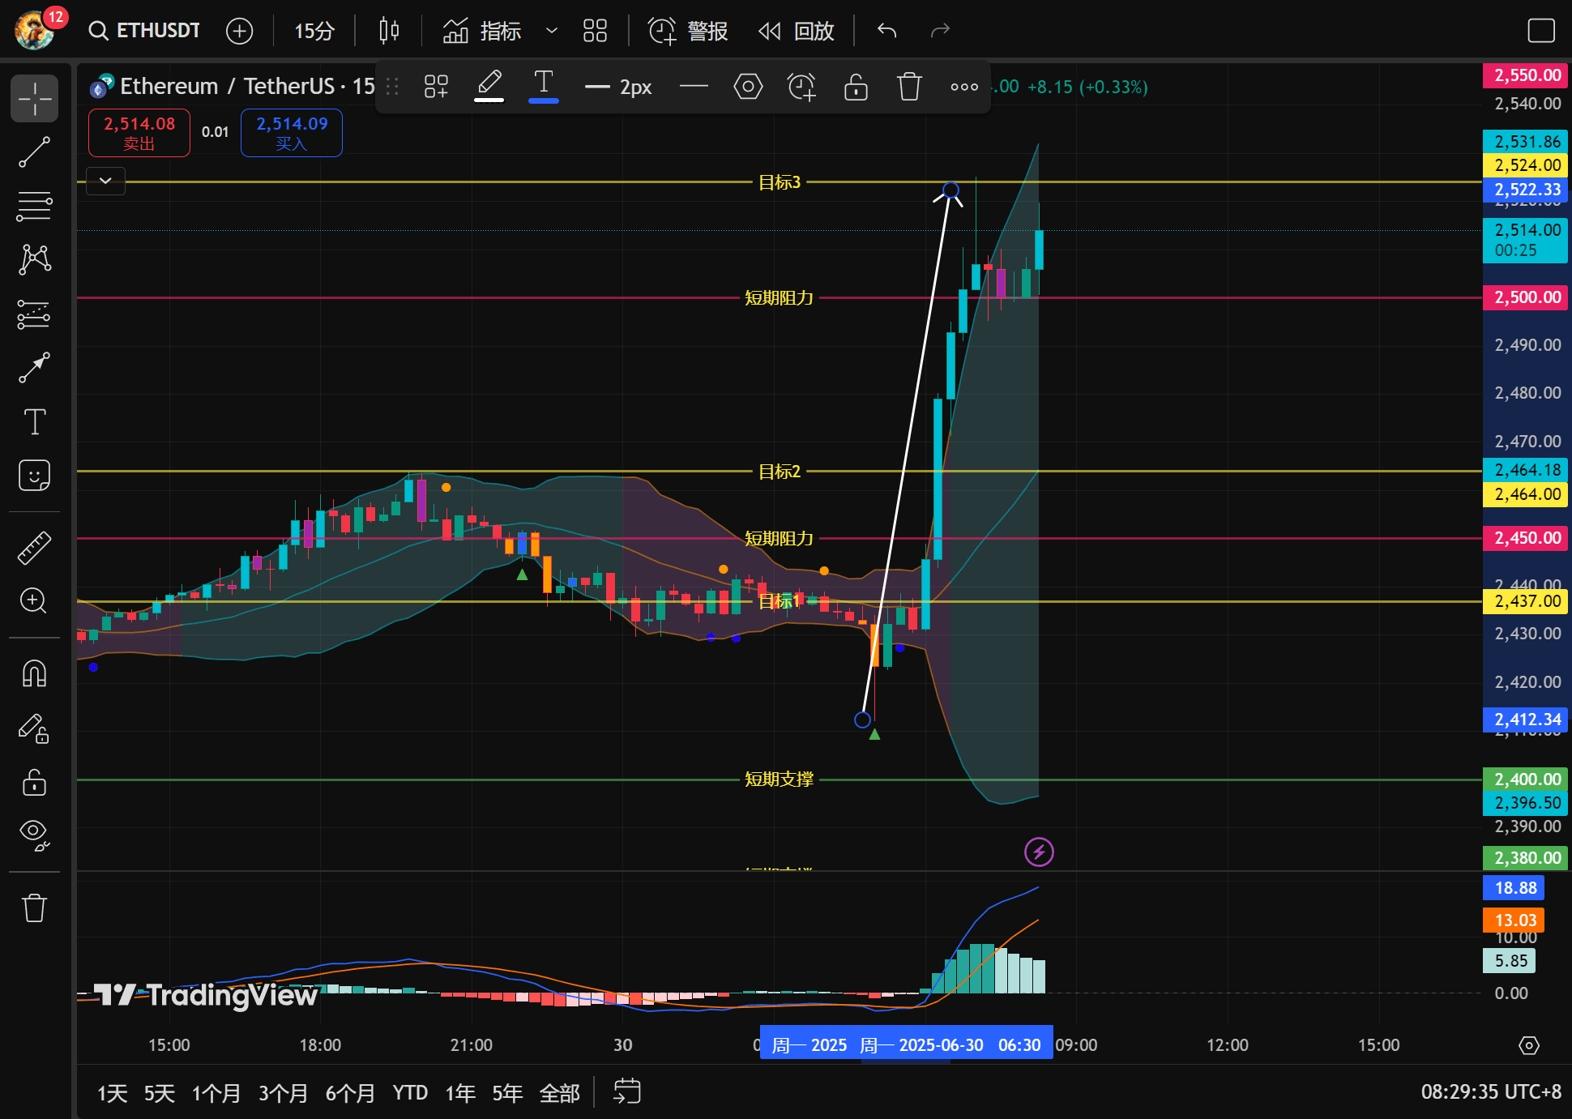The width and height of the screenshot is (1572, 1119).
Task: Select the crosshair cursor tool
Action: tap(34, 99)
